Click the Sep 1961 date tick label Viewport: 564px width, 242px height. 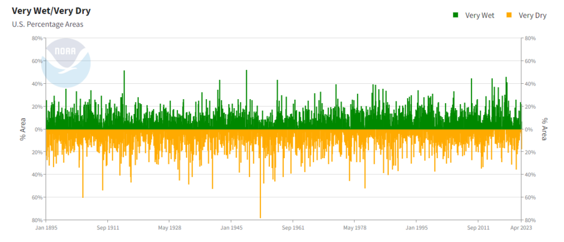coord(294,227)
